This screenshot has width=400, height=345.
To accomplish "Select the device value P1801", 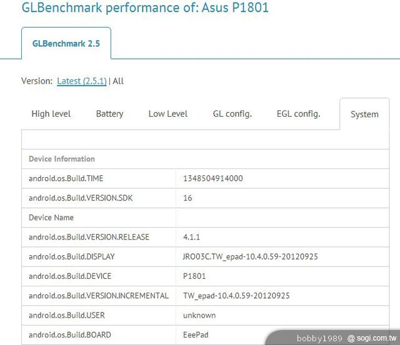I will 194,276.
